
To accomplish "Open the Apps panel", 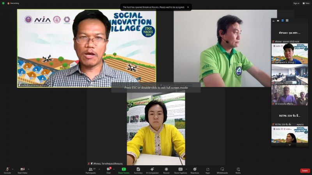I will click(208, 169).
